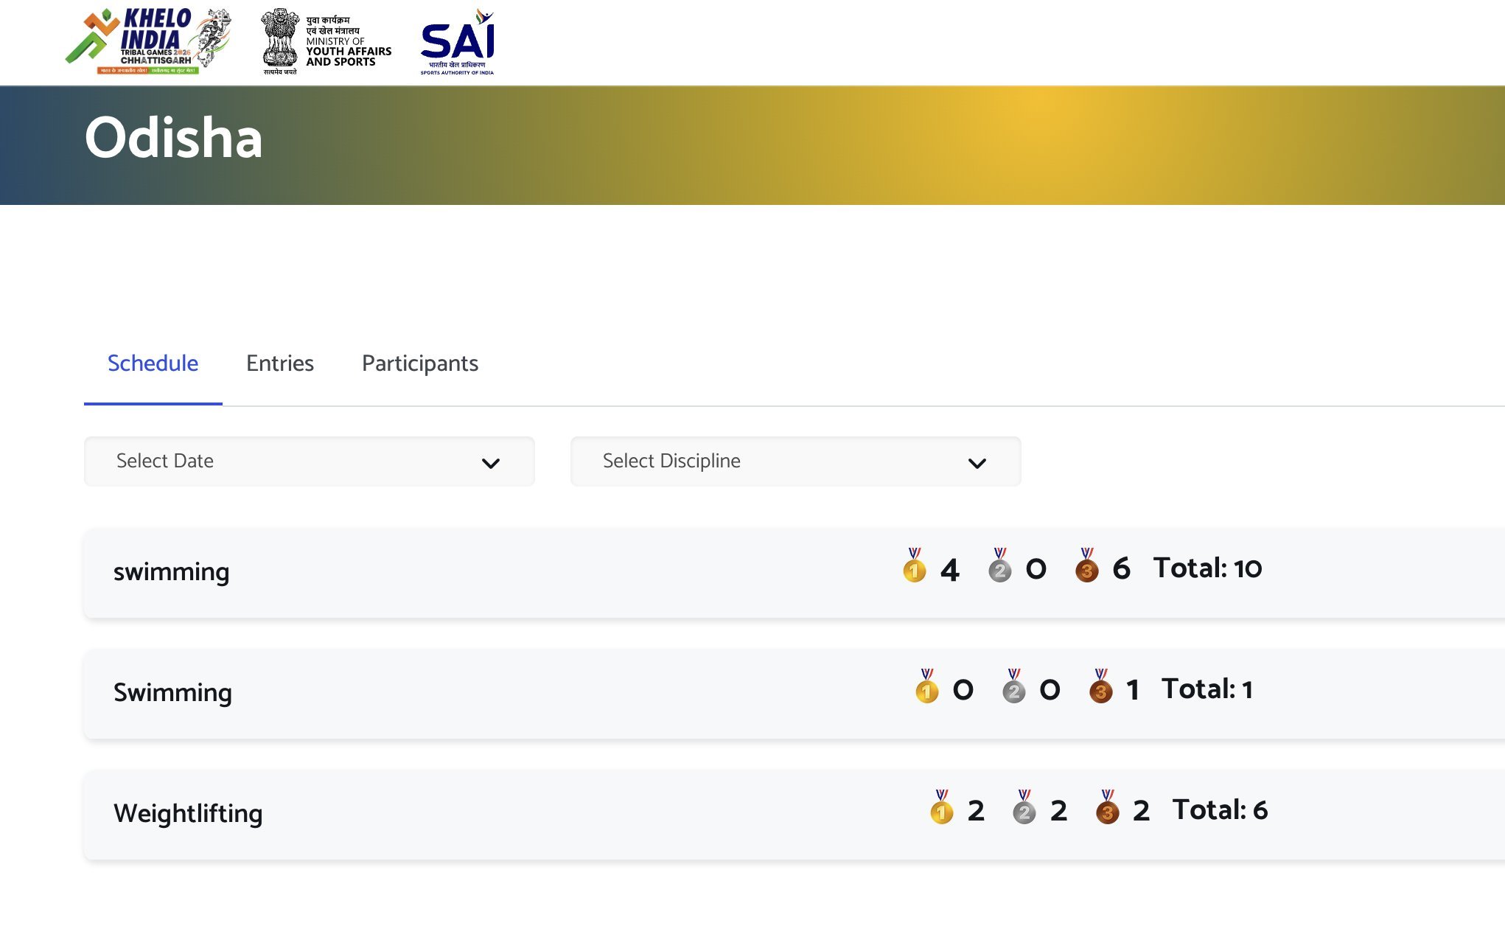Screen dimensions: 1505x951
Task: Click the SAI Sports Authority logo
Action: 458,41
